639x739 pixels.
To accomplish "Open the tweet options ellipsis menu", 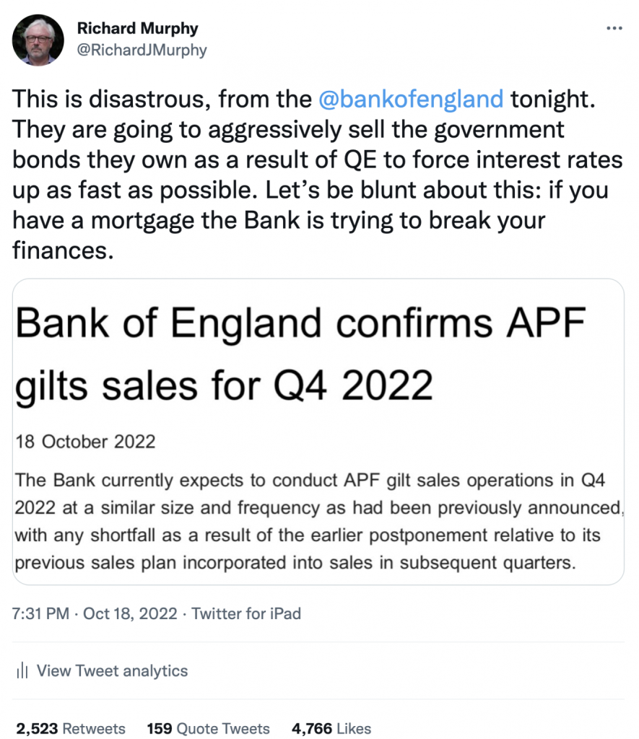I will (614, 27).
